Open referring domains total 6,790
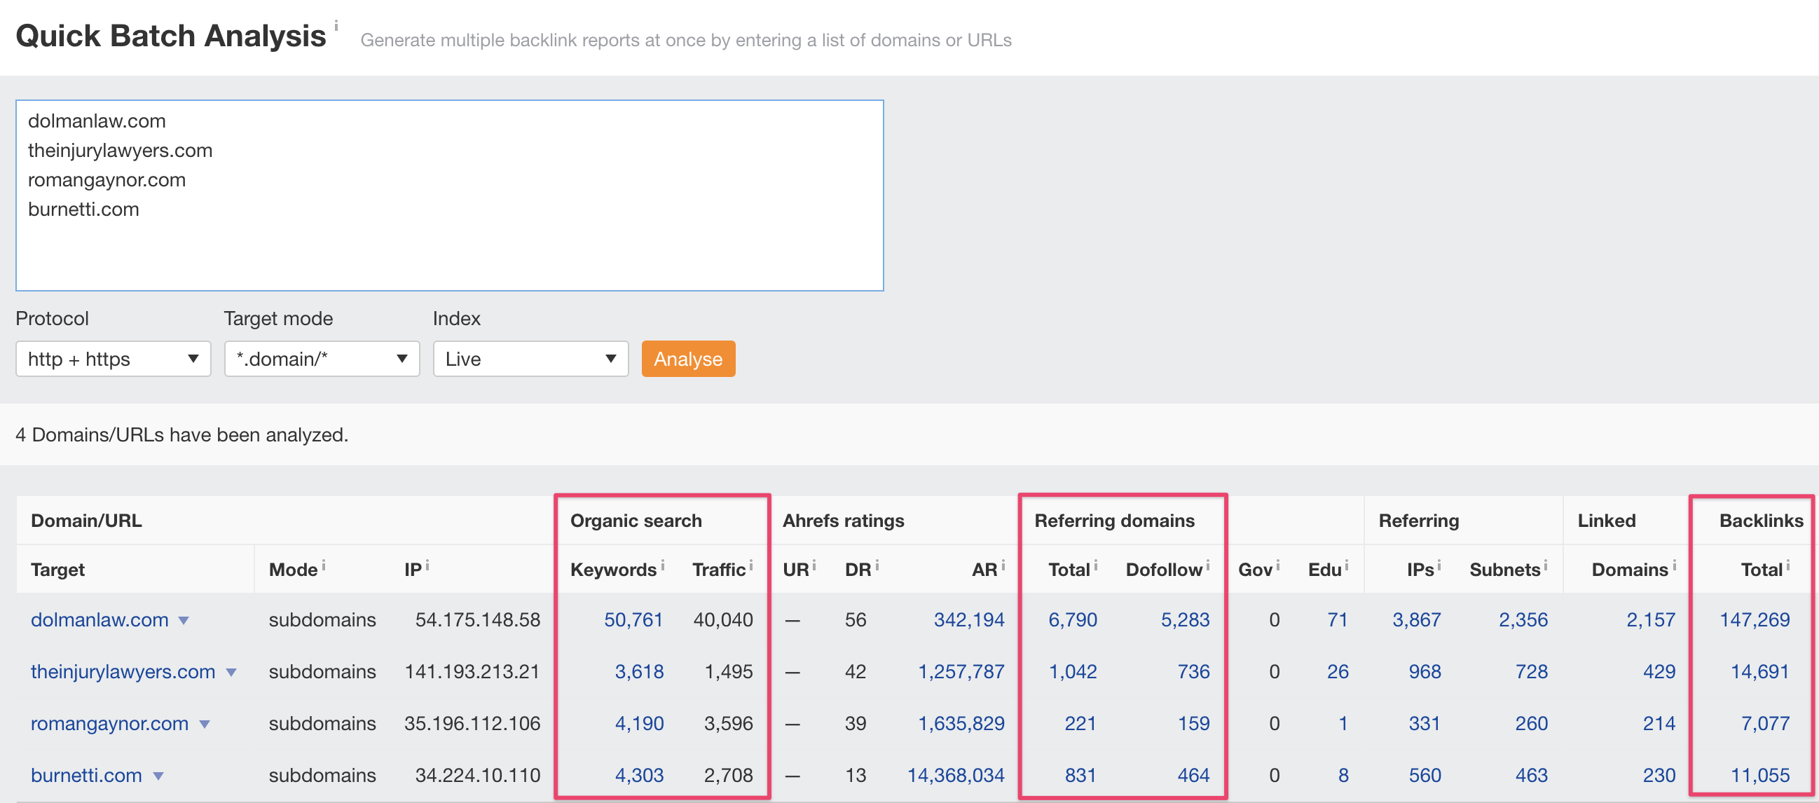 tap(1073, 619)
